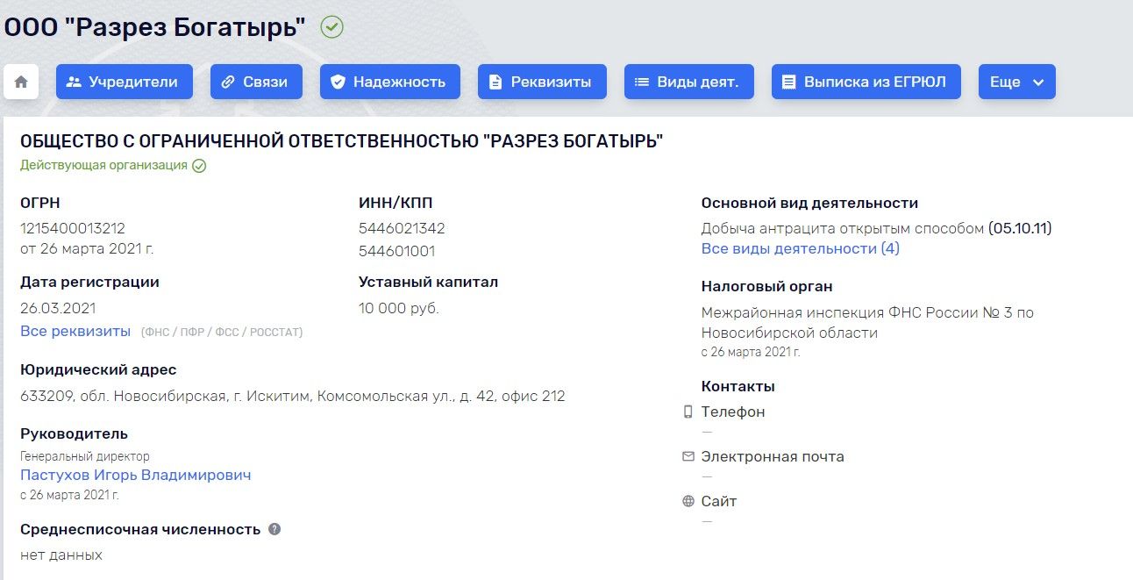
Task: Go to the home icon tab
Action: (x=21, y=82)
